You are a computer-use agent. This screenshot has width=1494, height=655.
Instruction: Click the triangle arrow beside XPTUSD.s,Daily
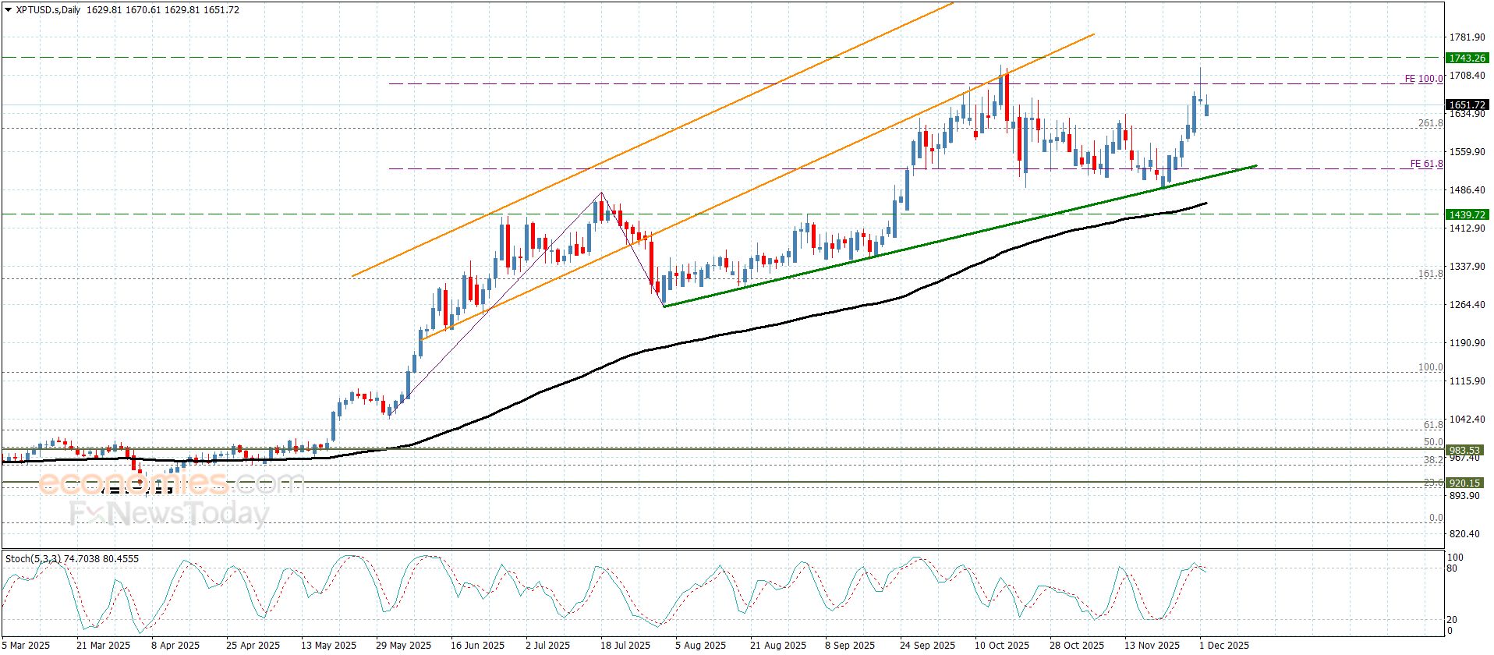coord(9,10)
